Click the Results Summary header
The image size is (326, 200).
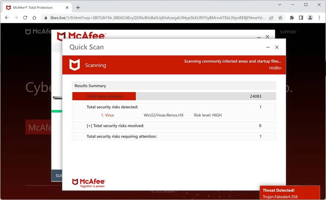[x=174, y=86]
